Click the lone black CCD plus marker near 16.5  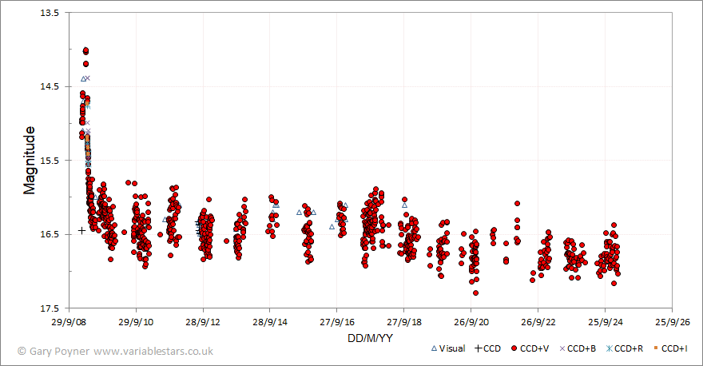pos(81,230)
